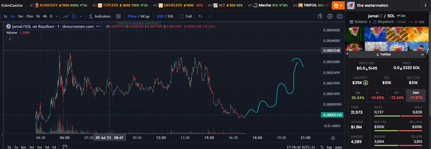Click the watermelon token avatar
Image resolution: width=431 pixels, height=149 pixels.
[x=351, y=5]
